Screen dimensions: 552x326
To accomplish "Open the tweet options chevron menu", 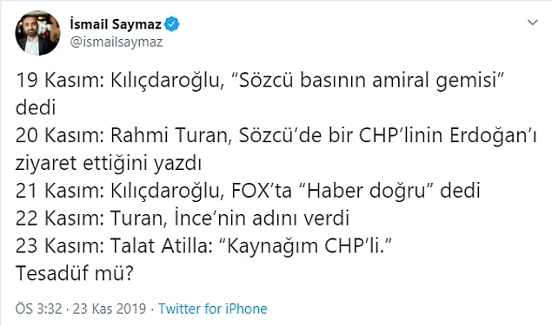I will (x=533, y=23).
